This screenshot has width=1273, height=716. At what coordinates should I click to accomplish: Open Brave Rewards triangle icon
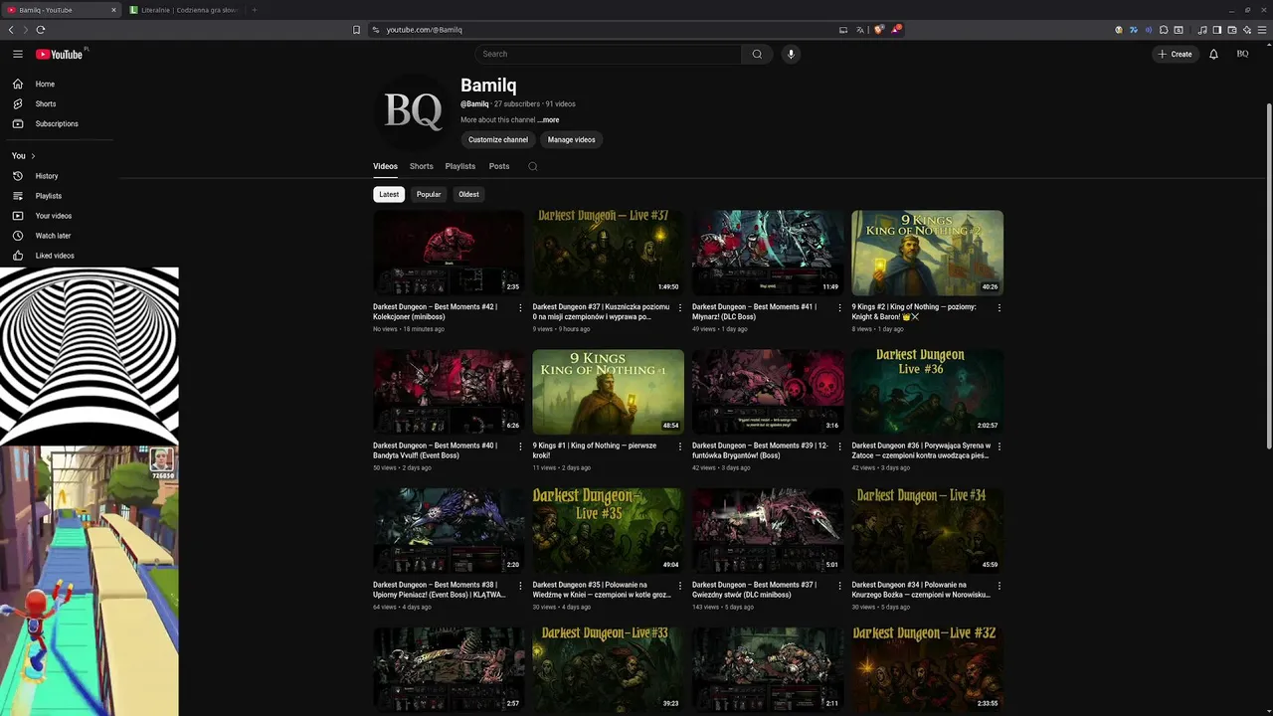896,30
